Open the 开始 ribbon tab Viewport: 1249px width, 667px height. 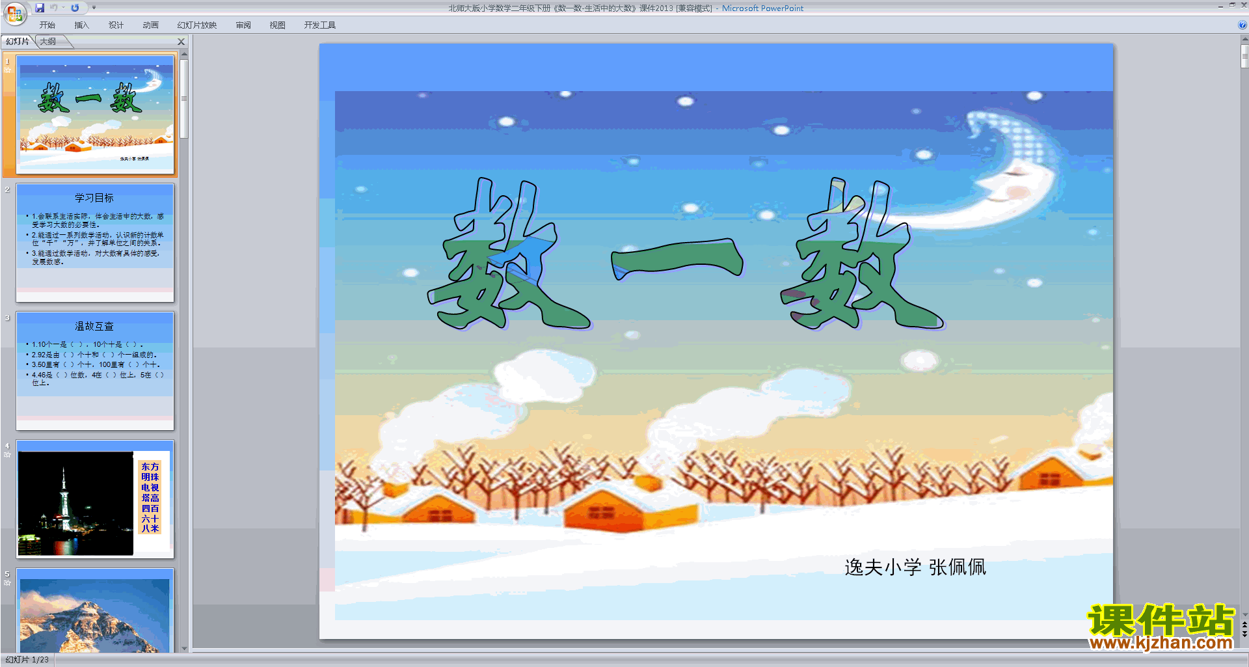pyautogui.click(x=47, y=25)
